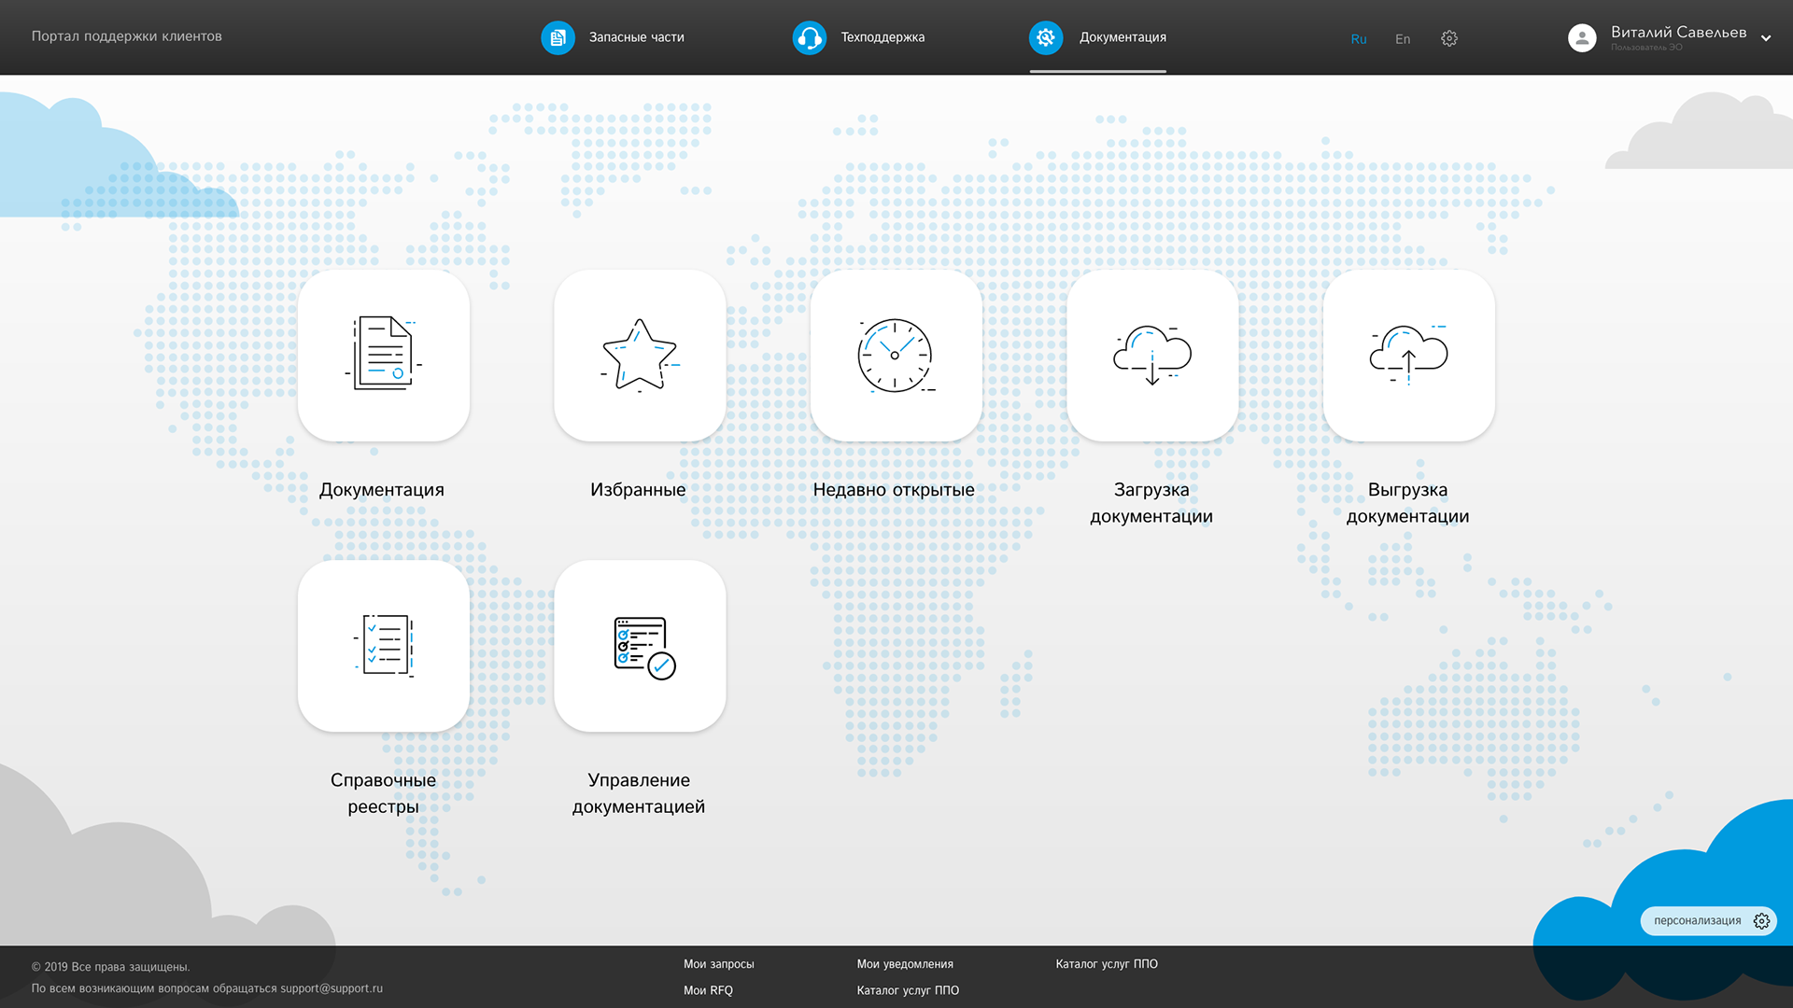Open Мои запросы footer link
This screenshot has width=1793, height=1008.
719,964
